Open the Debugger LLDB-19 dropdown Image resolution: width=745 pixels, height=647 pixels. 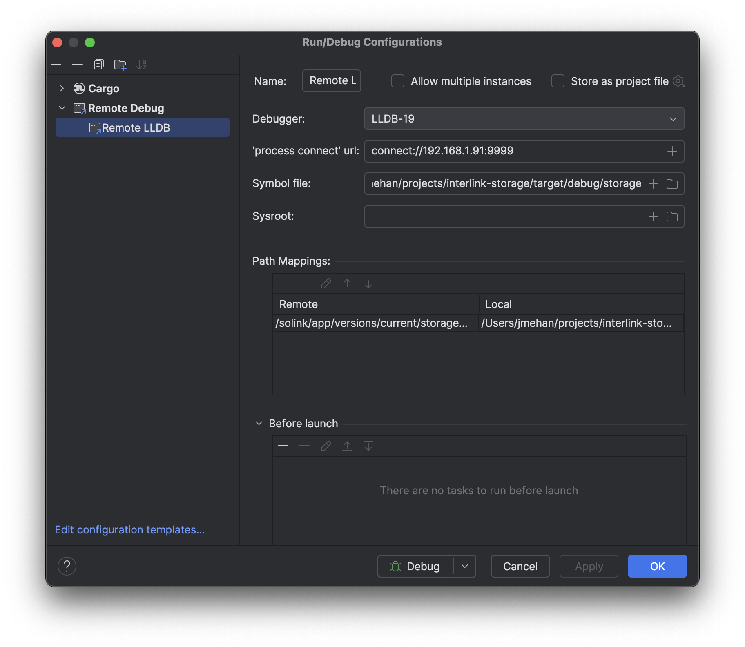pos(524,119)
